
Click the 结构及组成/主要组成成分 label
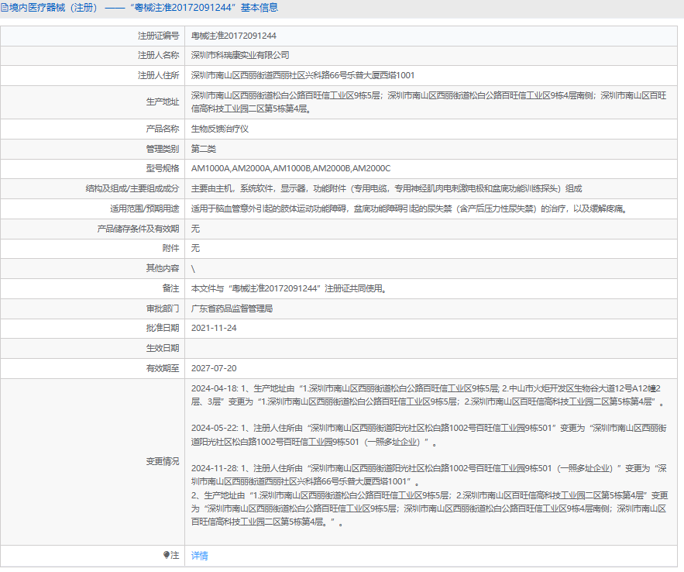(132, 188)
